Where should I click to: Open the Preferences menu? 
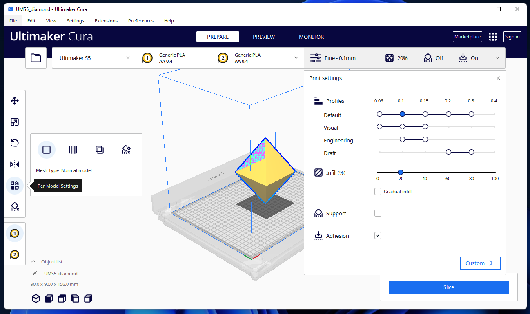[x=141, y=21]
